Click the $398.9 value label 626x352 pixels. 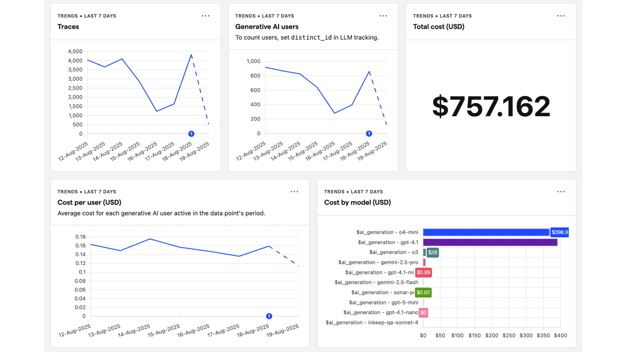[x=560, y=232]
